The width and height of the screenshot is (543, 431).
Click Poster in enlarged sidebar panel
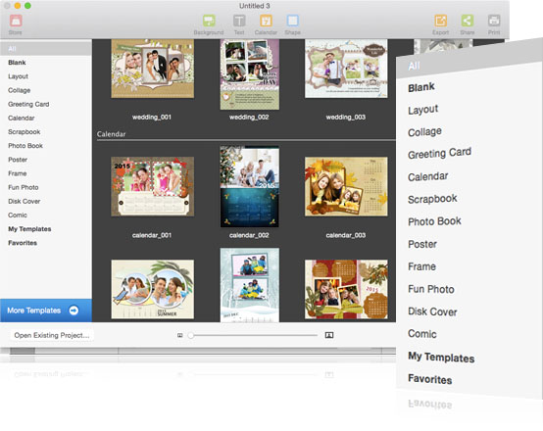pos(422,244)
